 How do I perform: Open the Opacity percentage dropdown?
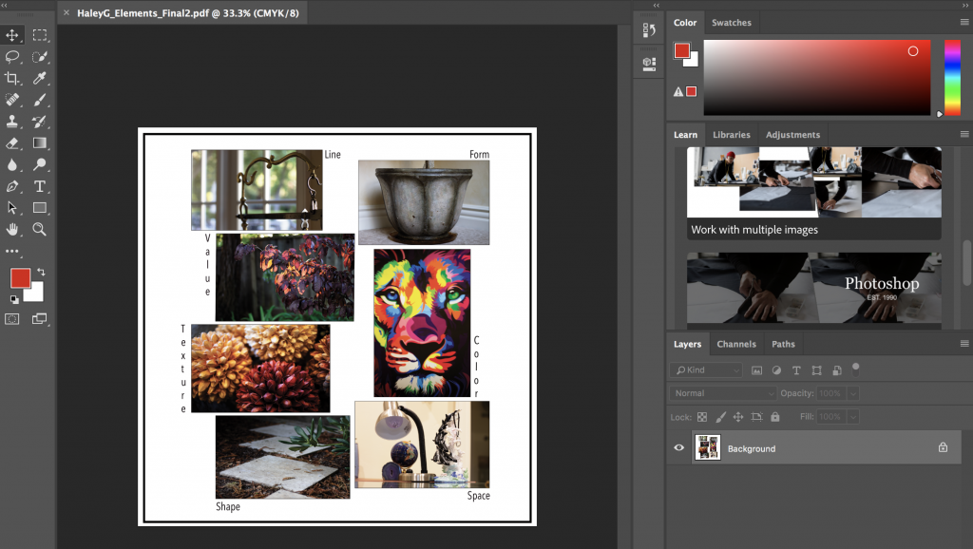pyautogui.click(x=850, y=392)
